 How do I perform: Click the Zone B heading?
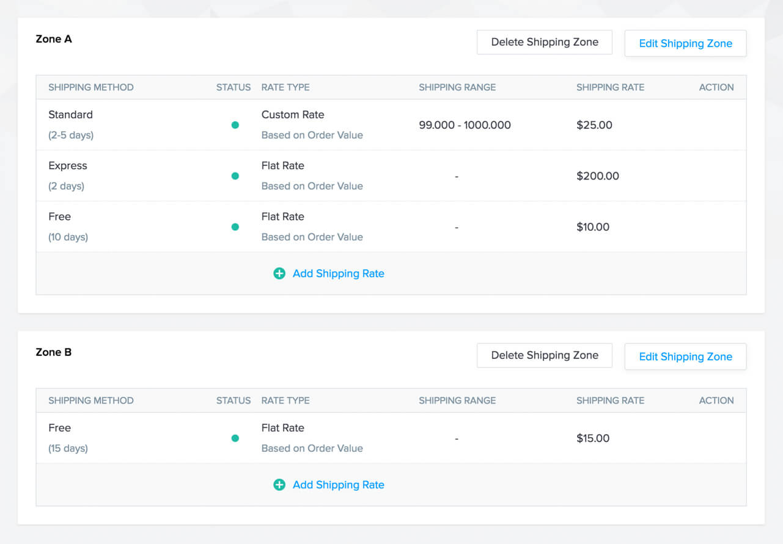(x=54, y=352)
